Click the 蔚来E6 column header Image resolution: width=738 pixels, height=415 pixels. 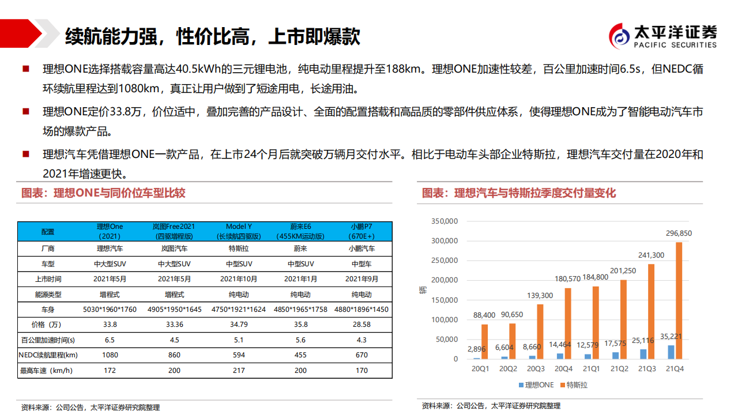300,232
